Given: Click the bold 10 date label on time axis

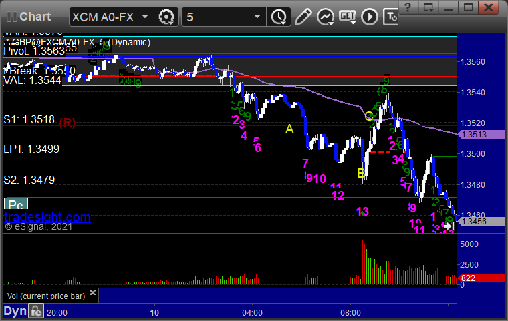Looking at the screenshot, I should (154, 313).
